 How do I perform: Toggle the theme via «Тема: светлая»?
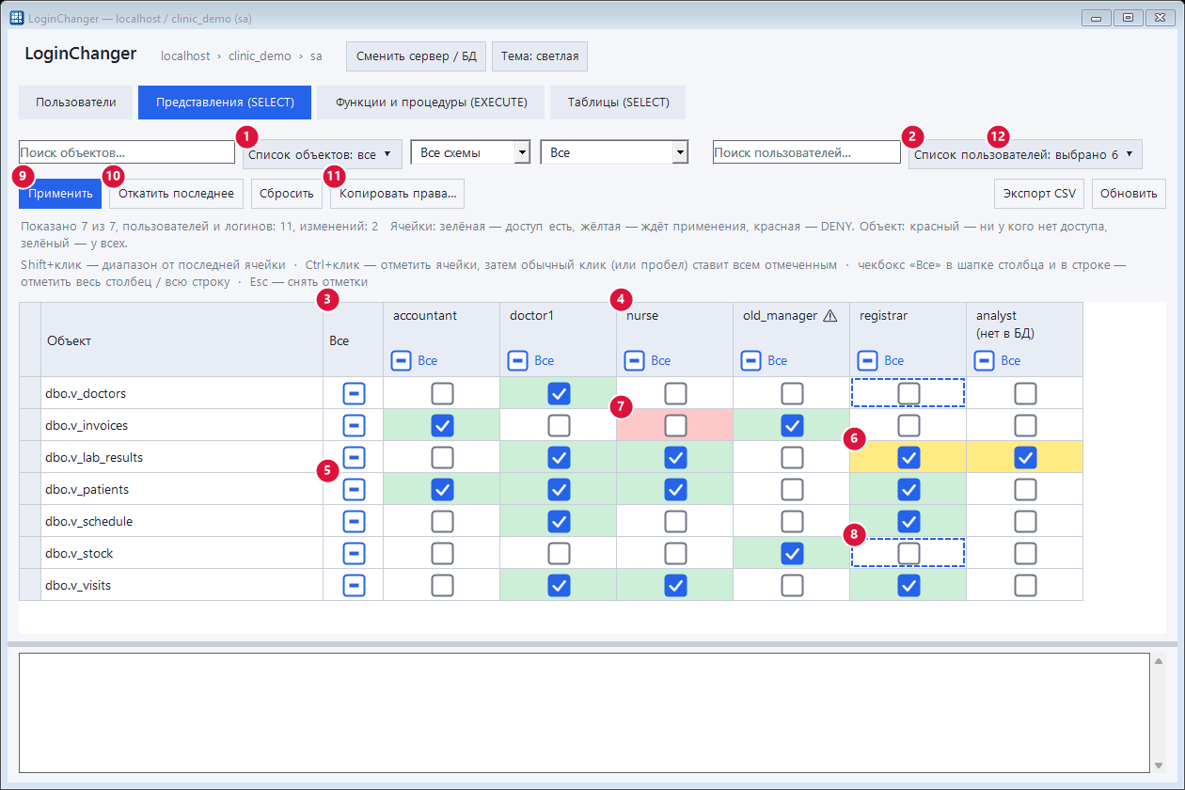pyautogui.click(x=540, y=56)
